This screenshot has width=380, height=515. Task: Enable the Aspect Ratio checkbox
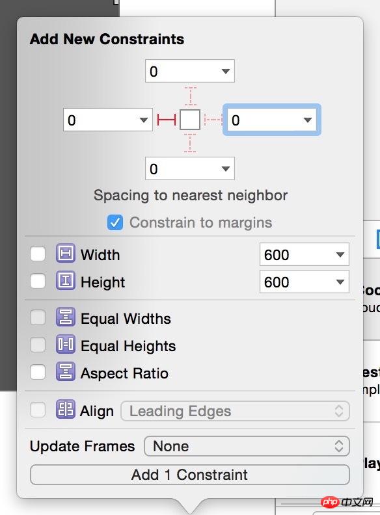38,373
